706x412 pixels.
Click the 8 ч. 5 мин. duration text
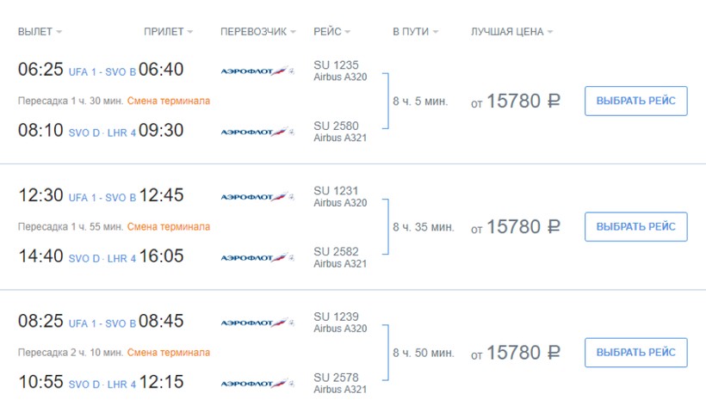420,101
